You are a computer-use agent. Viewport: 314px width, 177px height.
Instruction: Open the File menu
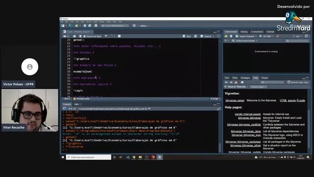pyautogui.click(x=62, y=22)
